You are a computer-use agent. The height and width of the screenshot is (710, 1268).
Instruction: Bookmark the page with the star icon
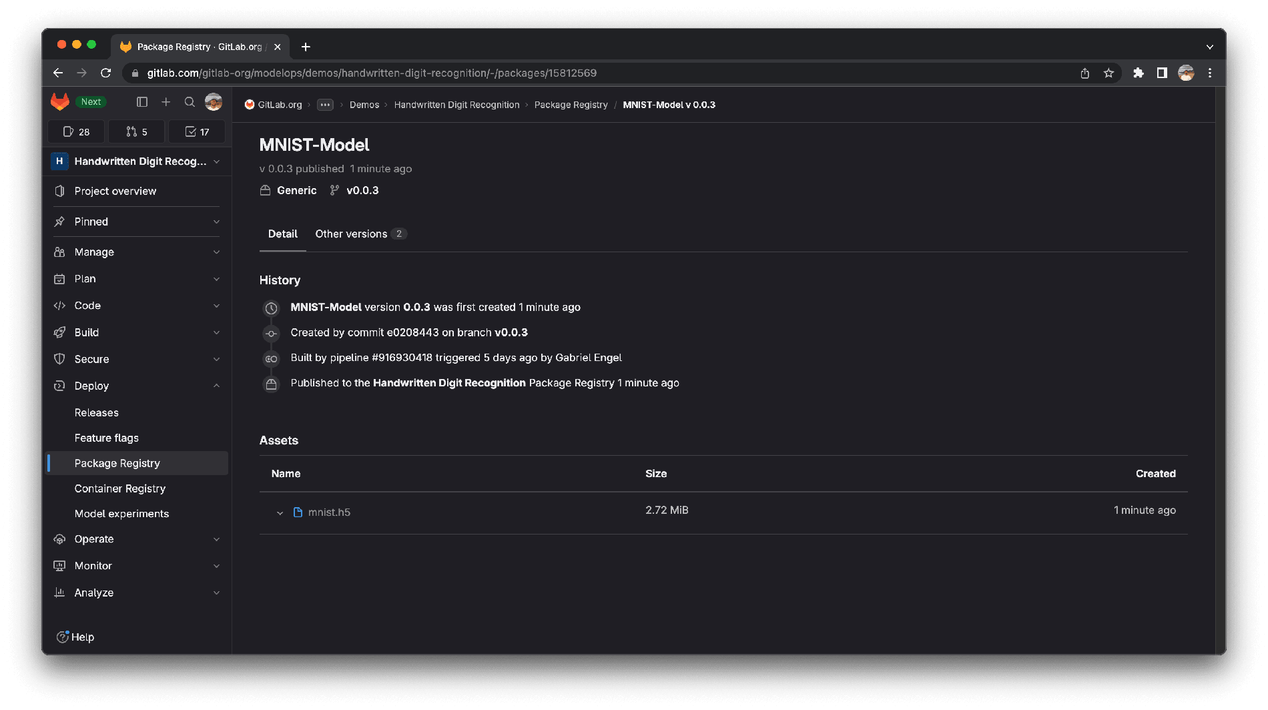coord(1108,73)
